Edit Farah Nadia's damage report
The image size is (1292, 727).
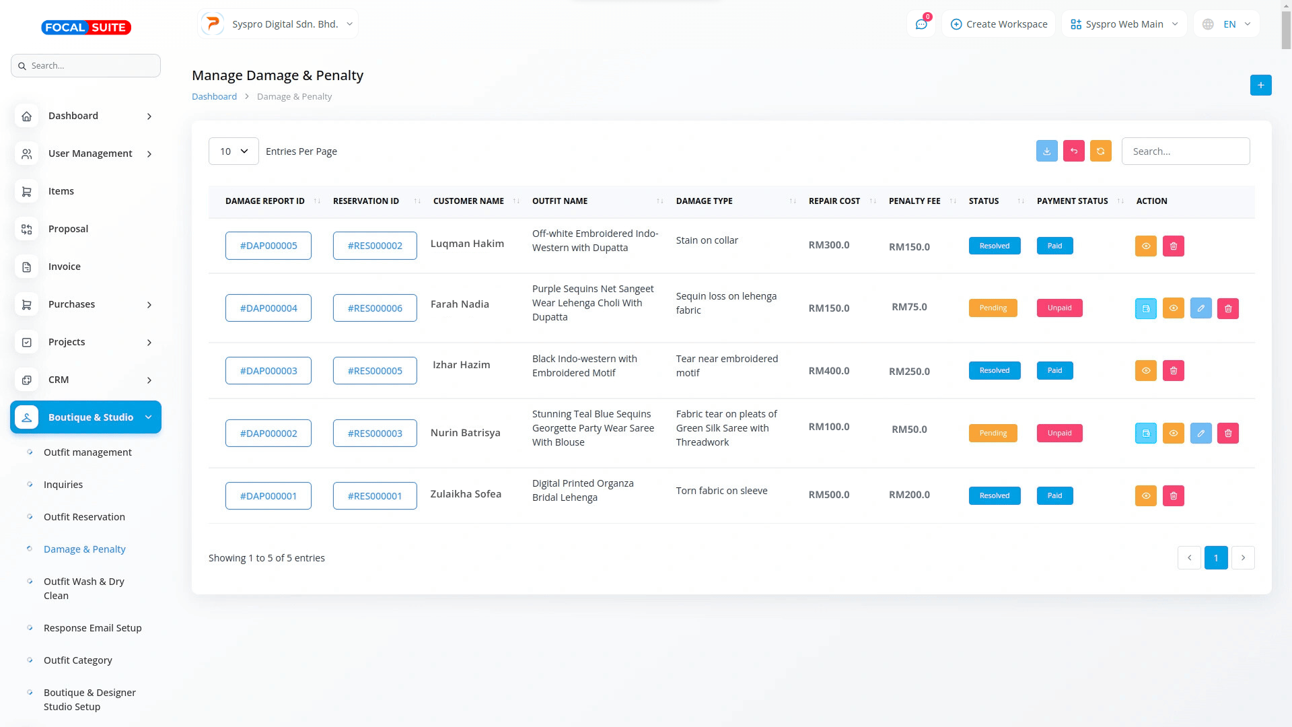click(1200, 308)
